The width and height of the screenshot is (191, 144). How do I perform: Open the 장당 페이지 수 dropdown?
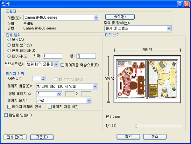[x=59, y=94]
